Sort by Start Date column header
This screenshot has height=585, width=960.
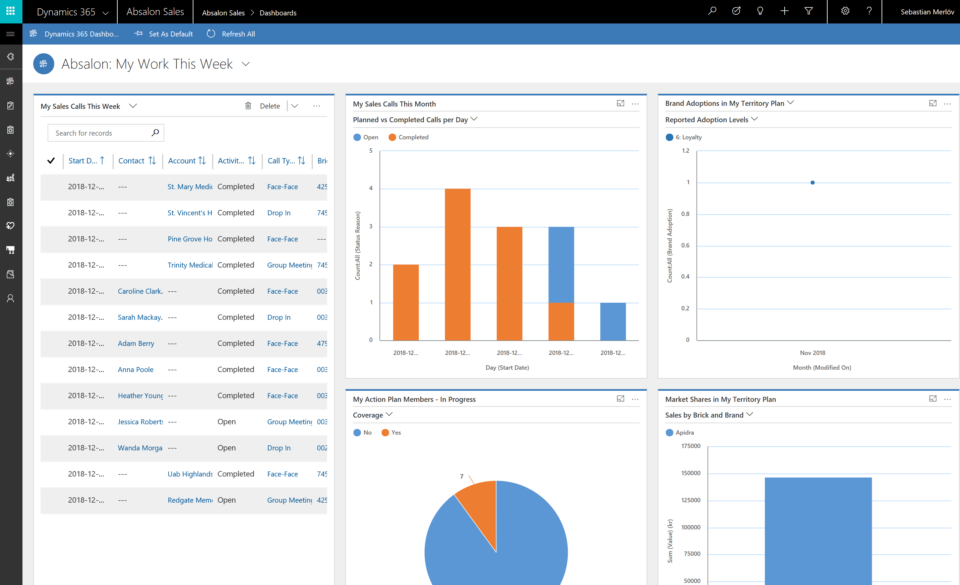click(86, 160)
